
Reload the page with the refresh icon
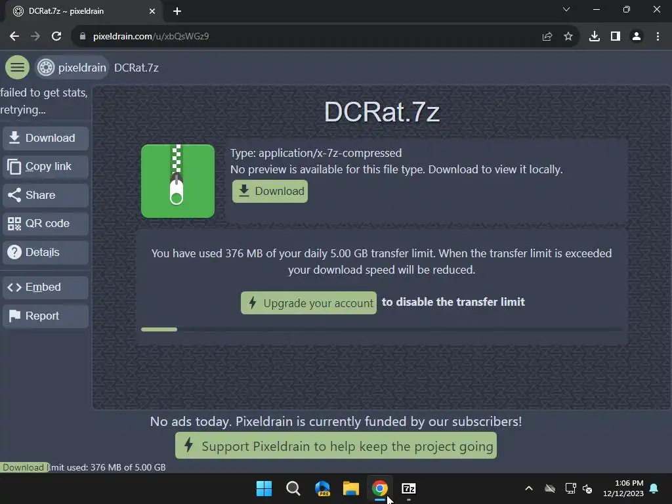pyautogui.click(x=56, y=36)
